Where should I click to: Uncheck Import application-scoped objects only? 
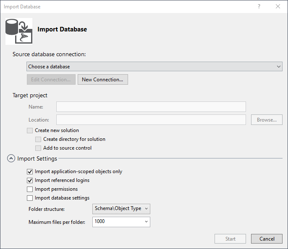click(x=30, y=171)
